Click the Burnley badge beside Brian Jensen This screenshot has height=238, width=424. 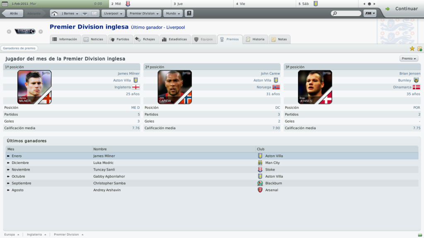pyautogui.click(x=416, y=80)
